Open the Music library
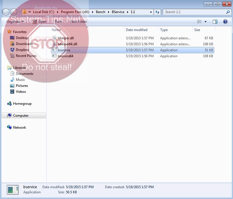The width and height of the screenshot is (233, 199). 20,80
